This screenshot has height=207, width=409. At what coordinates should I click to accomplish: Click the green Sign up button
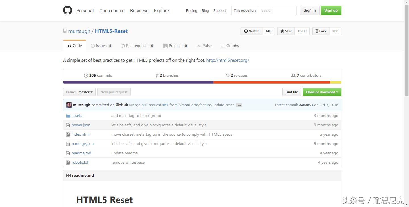(x=331, y=10)
